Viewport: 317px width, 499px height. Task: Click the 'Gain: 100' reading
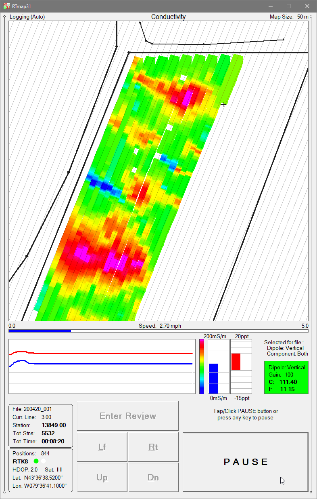coord(280,375)
